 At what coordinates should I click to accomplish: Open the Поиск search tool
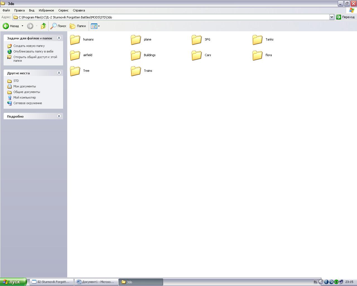(58, 26)
